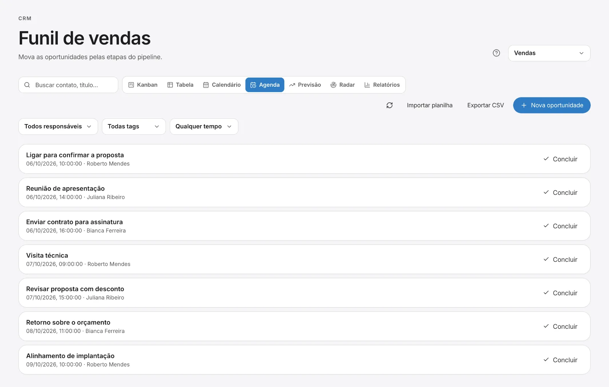Click the 'Revisar proposta com desconto' title
The height and width of the screenshot is (387, 609).
(75, 289)
